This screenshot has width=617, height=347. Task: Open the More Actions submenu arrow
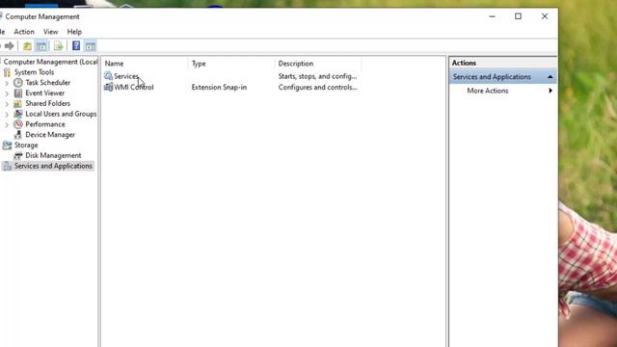(x=550, y=91)
